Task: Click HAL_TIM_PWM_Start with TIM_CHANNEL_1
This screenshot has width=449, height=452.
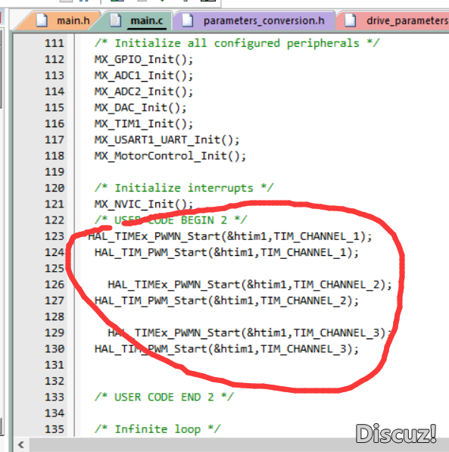Action: pyautogui.click(x=226, y=253)
